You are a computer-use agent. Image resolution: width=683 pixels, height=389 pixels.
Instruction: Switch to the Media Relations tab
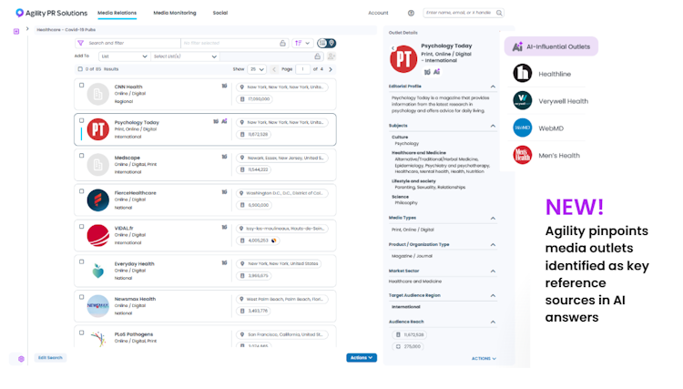coord(117,13)
